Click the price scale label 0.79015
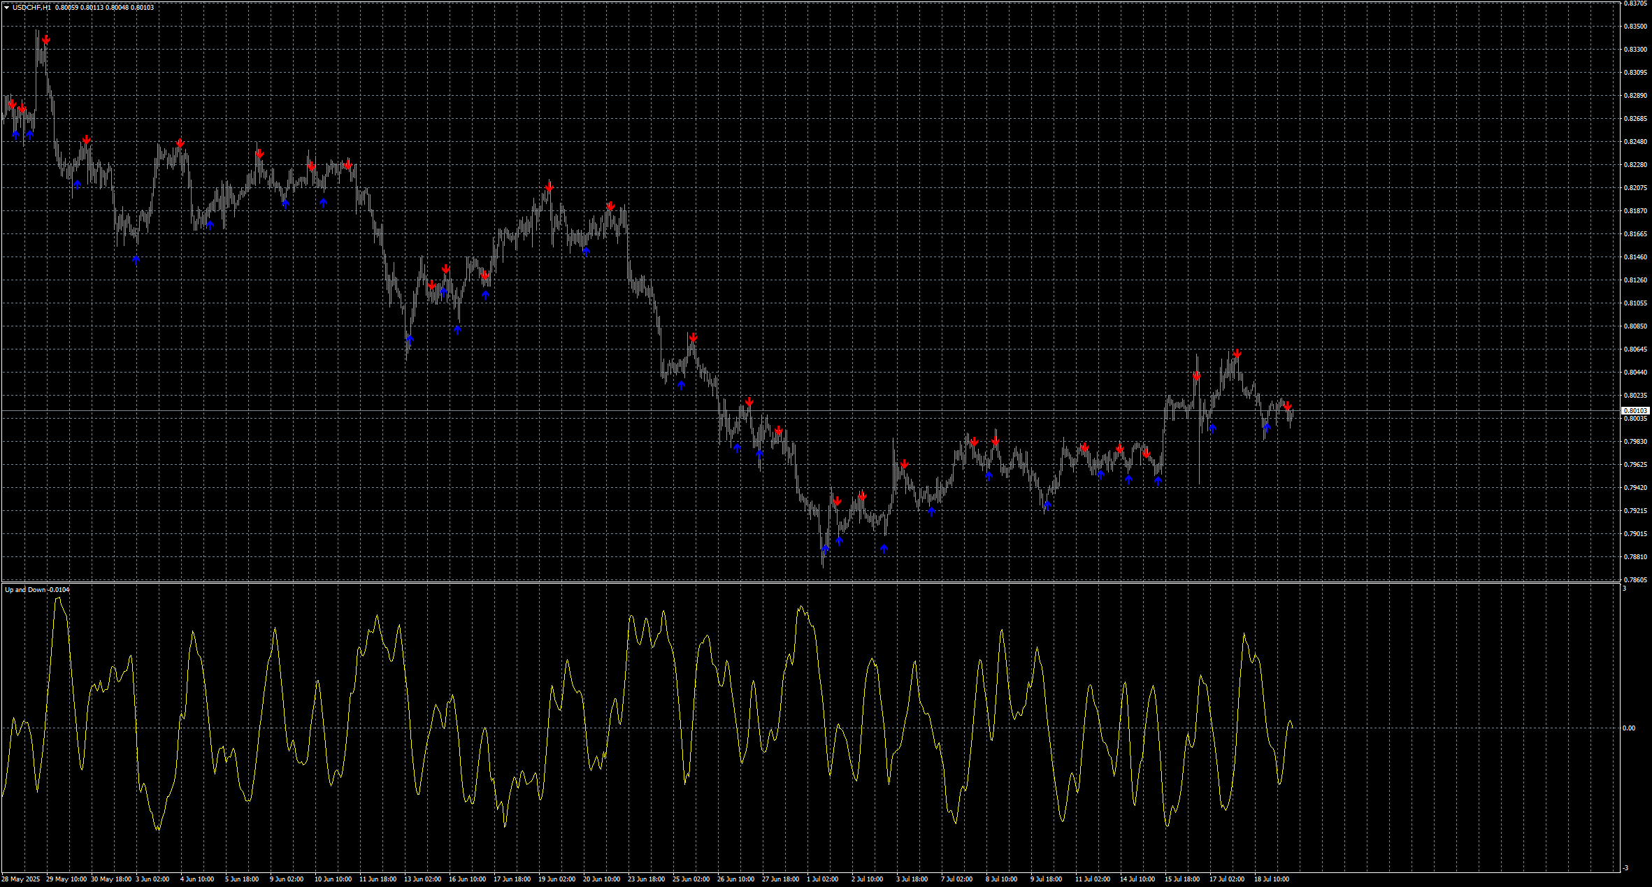 1634,534
